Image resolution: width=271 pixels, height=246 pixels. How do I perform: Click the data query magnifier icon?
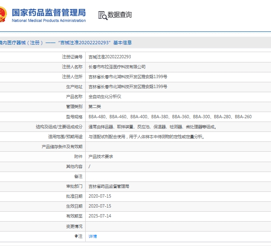click(x=103, y=15)
